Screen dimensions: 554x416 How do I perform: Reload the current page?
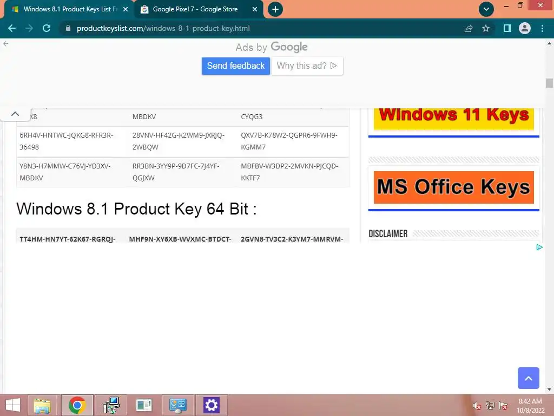point(47,28)
